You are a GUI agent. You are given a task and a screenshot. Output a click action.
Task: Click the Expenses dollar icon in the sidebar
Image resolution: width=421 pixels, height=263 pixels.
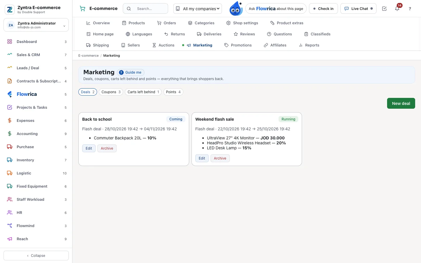point(10,120)
